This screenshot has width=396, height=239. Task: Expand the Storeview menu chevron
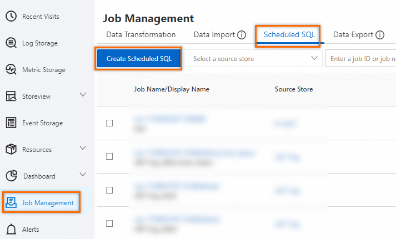(83, 95)
